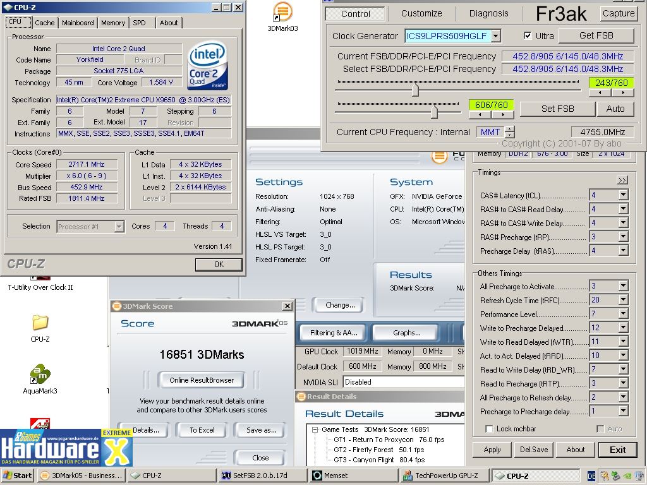Click the CPU-Z window title bar icon

click(8, 7)
